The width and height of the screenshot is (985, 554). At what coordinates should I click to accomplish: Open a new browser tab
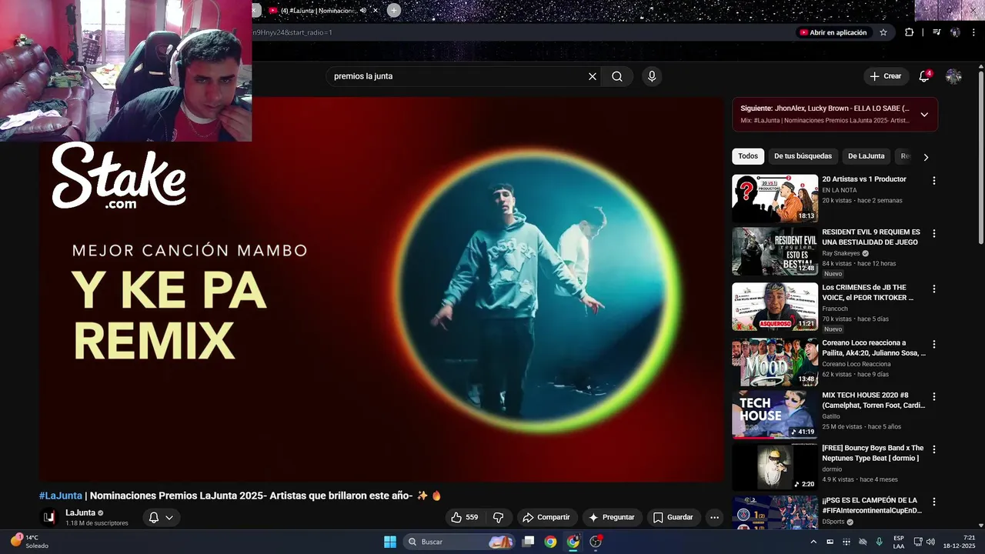pyautogui.click(x=393, y=10)
